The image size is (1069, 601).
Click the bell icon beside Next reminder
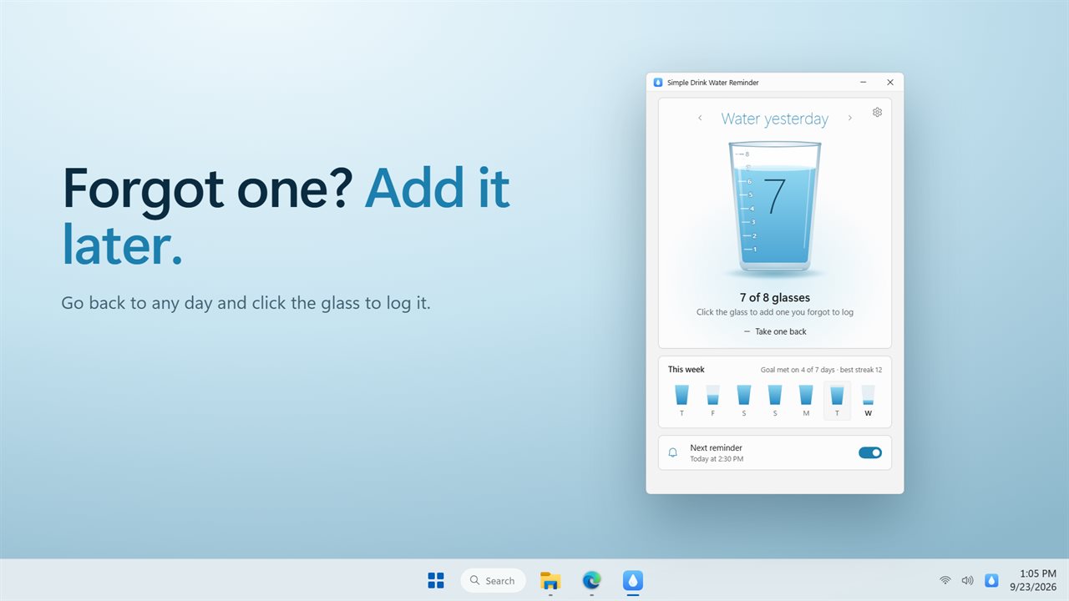coord(673,453)
